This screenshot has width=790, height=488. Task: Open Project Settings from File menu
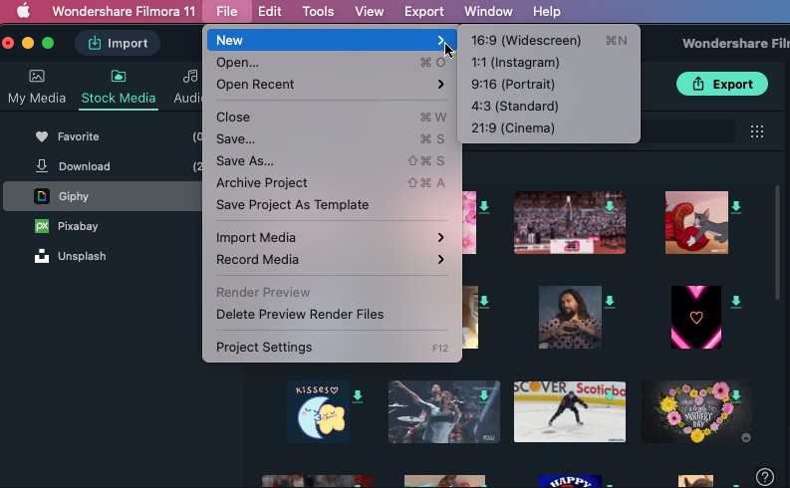332,347
